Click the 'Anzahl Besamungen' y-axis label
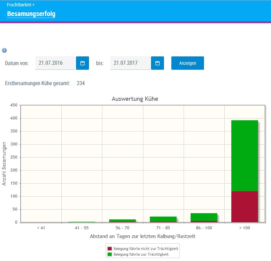This screenshot has height=261, width=271. [4, 164]
